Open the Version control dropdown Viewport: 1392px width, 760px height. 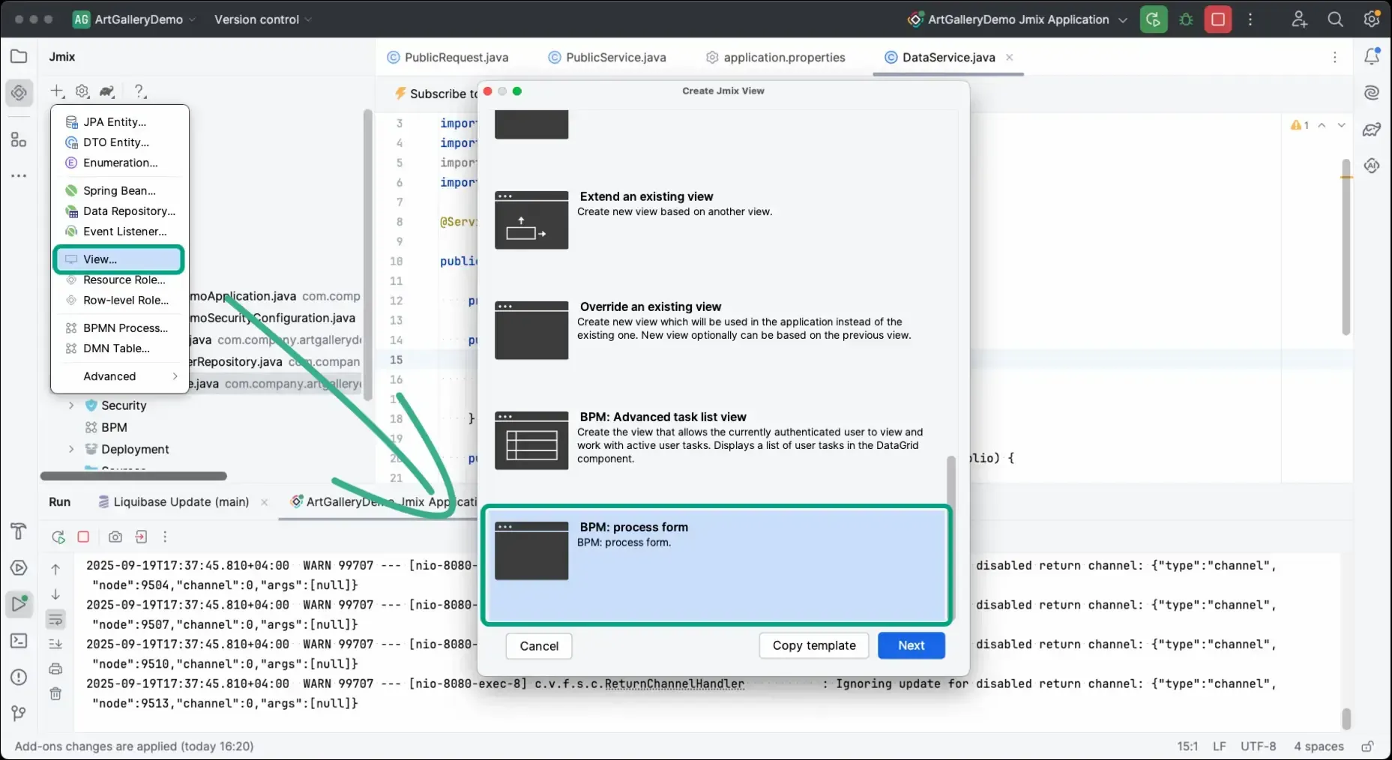click(262, 19)
